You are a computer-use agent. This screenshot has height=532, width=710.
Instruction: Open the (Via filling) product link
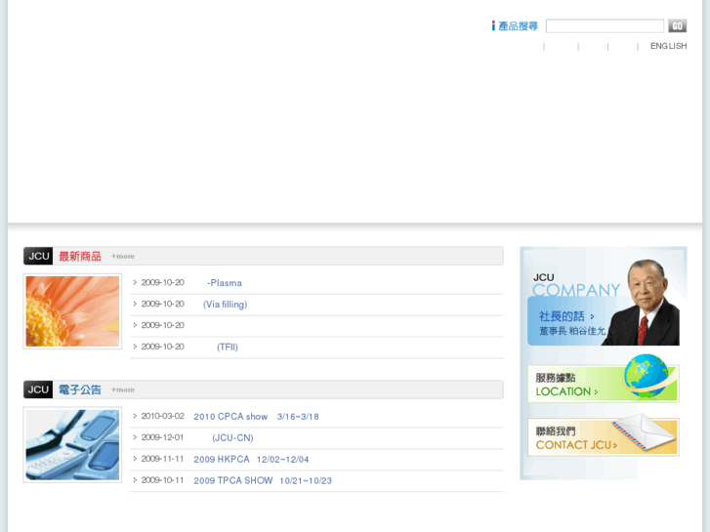[225, 305]
